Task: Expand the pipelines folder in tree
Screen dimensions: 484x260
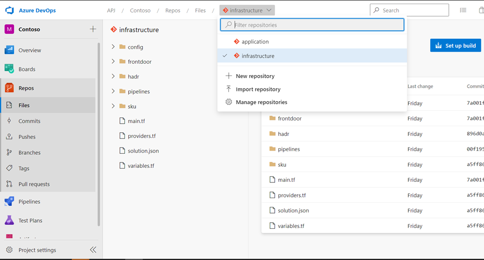Action: click(113, 91)
